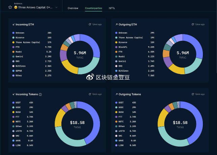
Task: Open the NFTs tab
Action: coord(111,8)
